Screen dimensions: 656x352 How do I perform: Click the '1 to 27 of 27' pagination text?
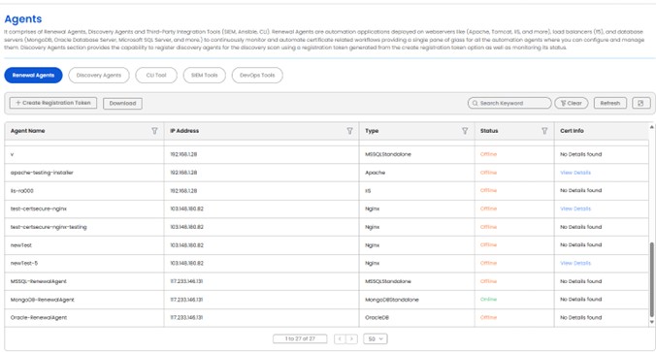pyautogui.click(x=300, y=338)
